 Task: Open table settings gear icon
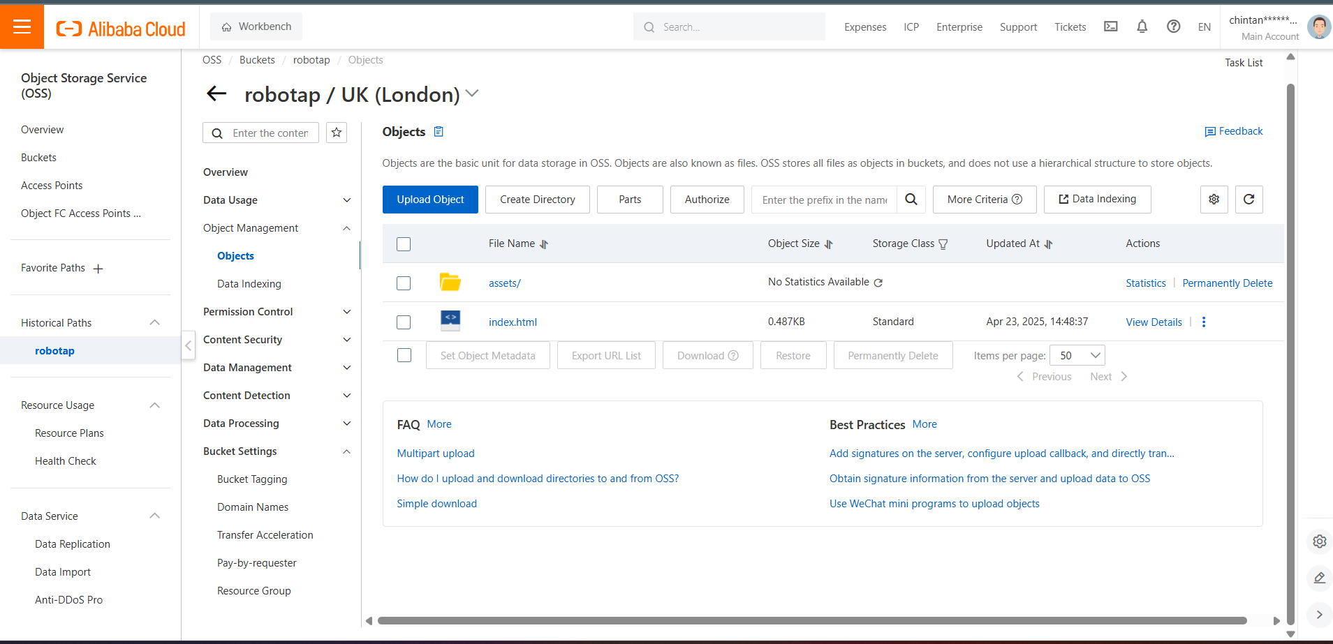click(x=1214, y=200)
